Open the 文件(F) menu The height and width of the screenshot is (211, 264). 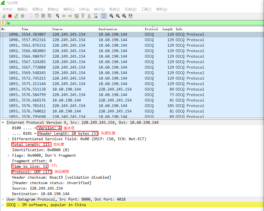coord(7,9)
